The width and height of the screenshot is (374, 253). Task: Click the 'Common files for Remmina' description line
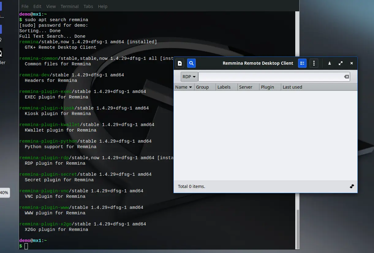(x=58, y=64)
